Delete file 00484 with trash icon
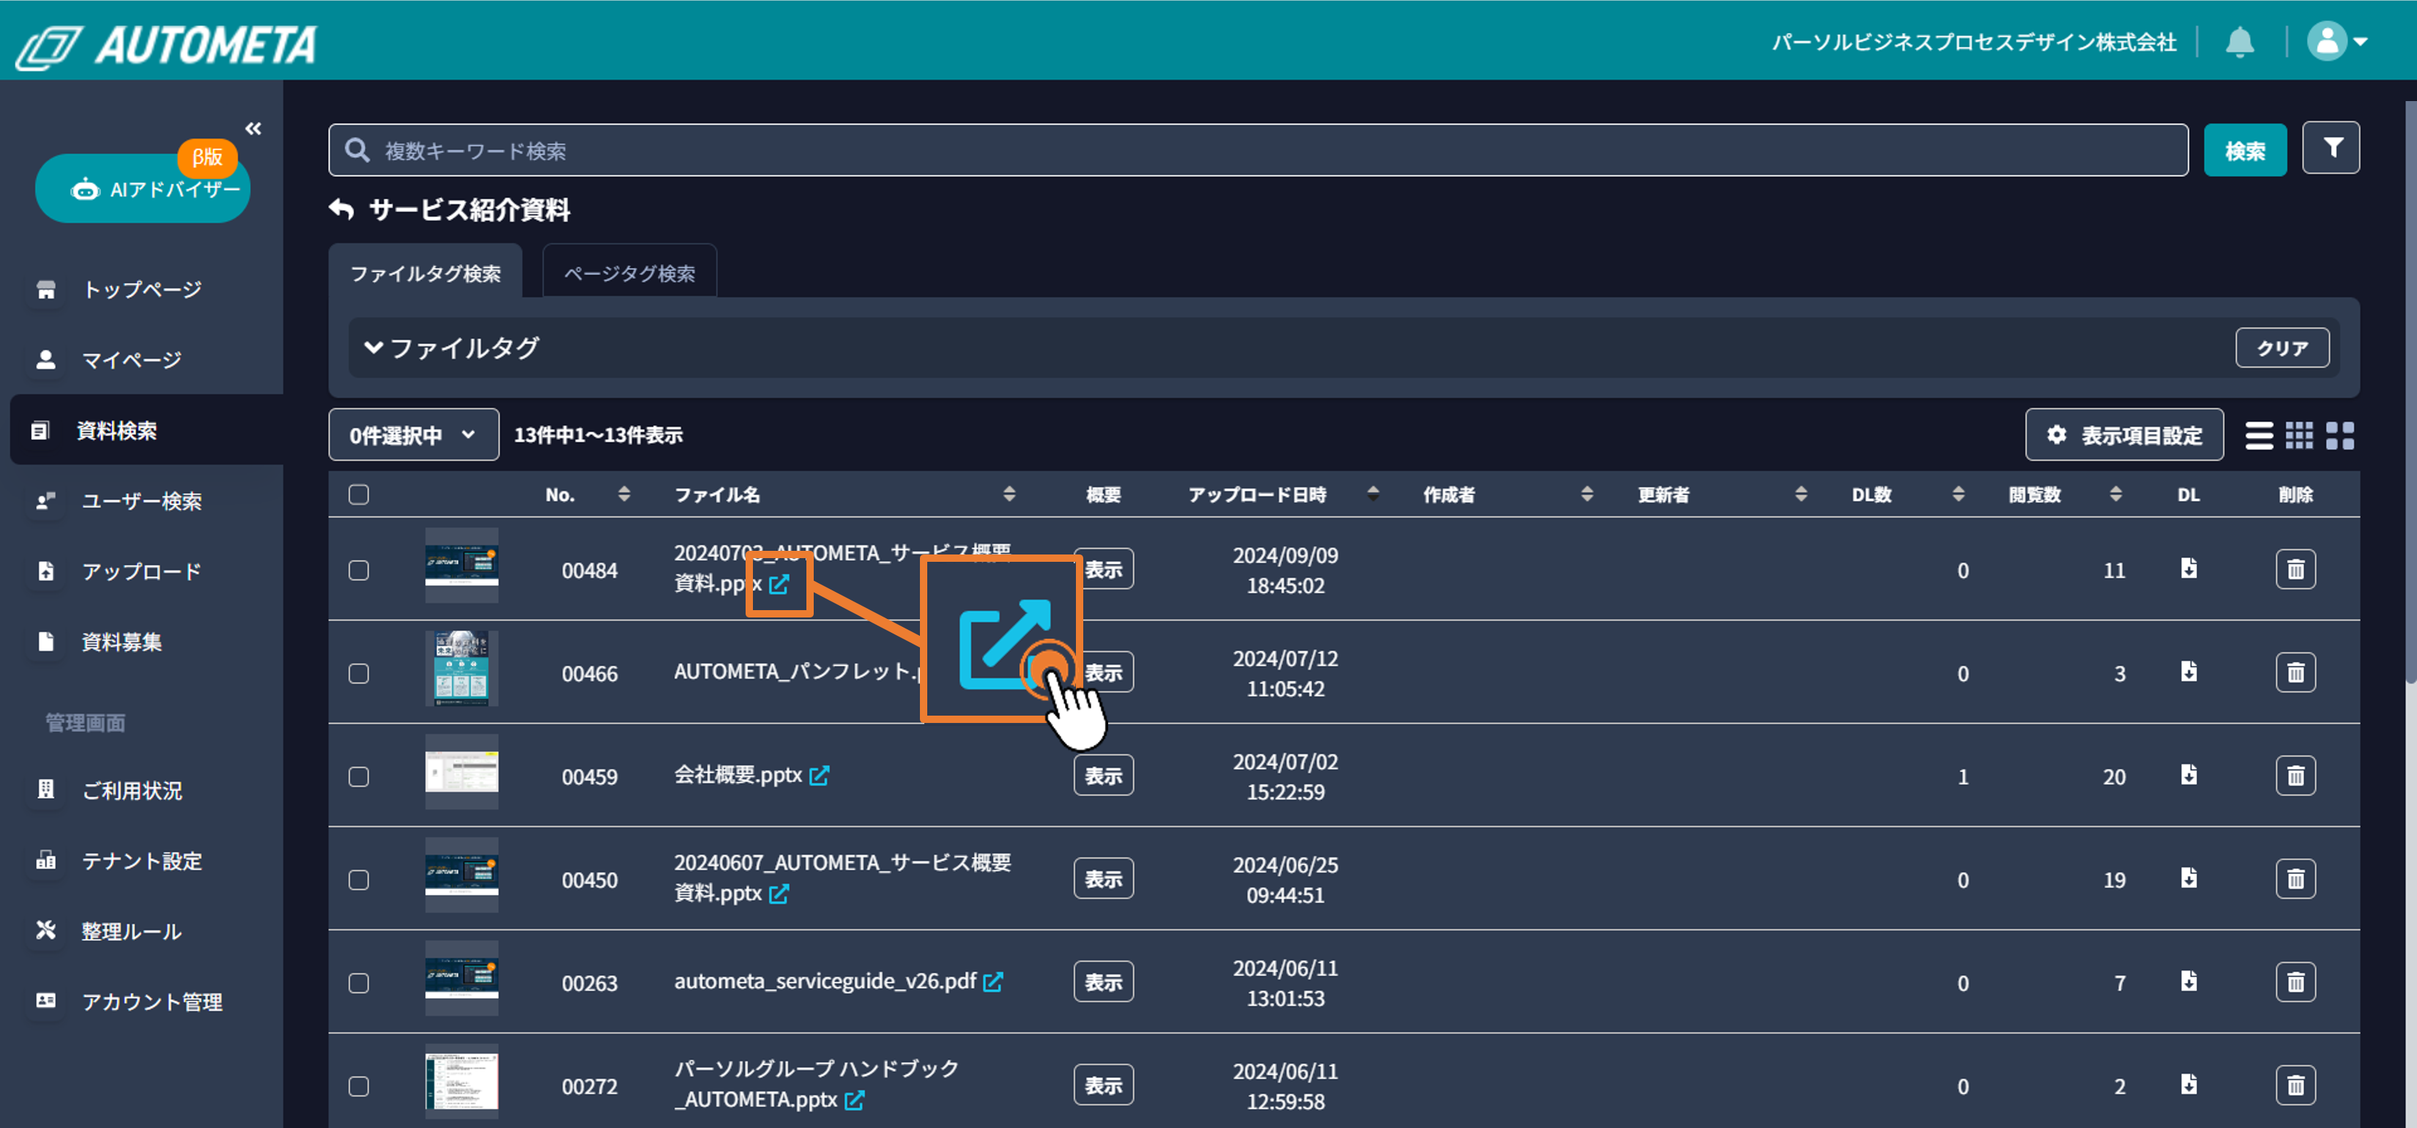 2295,570
